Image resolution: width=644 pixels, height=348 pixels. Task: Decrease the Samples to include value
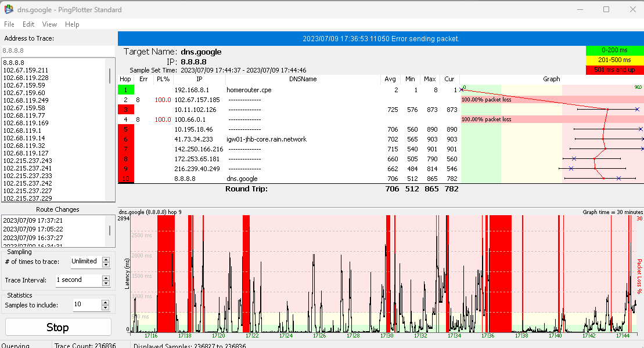pyautogui.click(x=106, y=308)
